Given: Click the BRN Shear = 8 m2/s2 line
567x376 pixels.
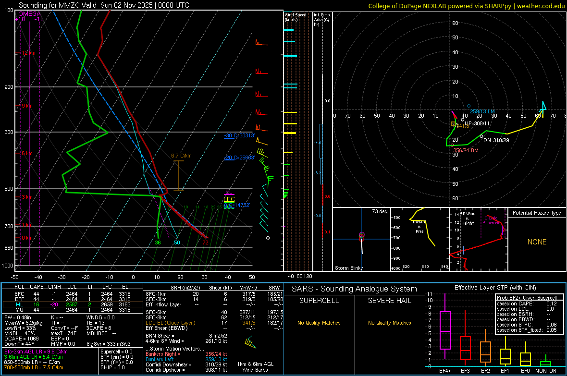Looking at the screenshot, I should click(x=186, y=336).
